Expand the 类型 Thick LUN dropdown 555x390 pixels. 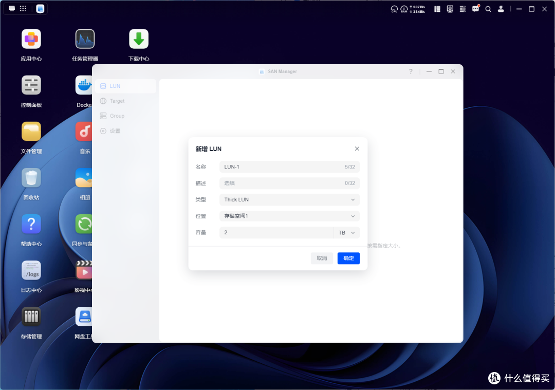click(289, 199)
